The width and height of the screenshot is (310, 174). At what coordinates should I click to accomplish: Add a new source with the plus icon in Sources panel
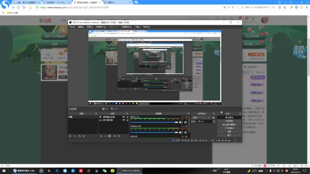101,136
